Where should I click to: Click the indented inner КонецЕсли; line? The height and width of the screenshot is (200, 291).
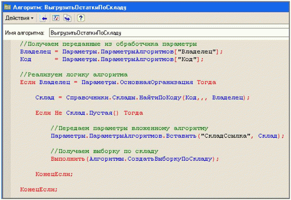[54, 174]
